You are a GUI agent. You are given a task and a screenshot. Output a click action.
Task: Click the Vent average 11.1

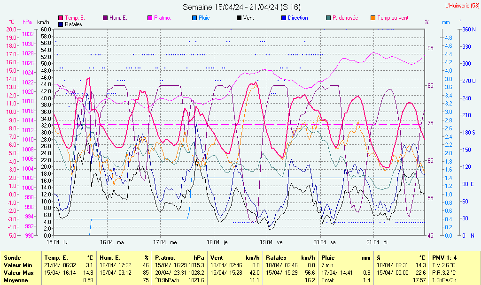coord(254,280)
